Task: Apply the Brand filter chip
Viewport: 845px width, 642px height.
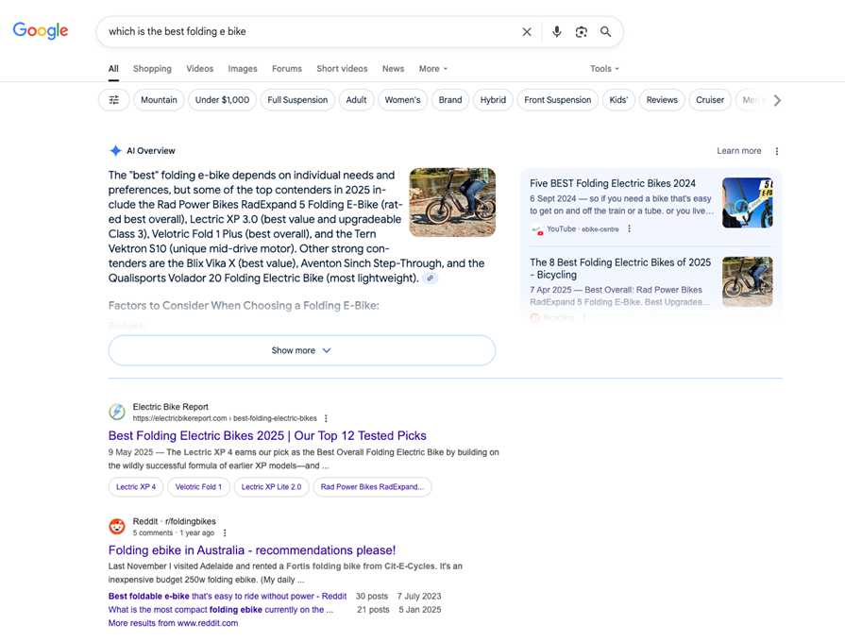Action: coord(450,100)
